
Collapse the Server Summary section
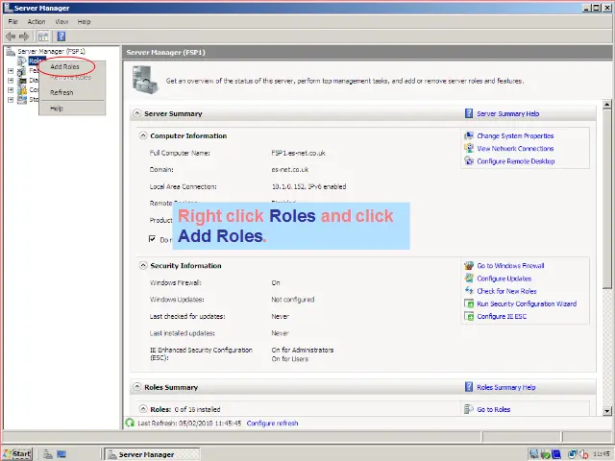coord(136,113)
